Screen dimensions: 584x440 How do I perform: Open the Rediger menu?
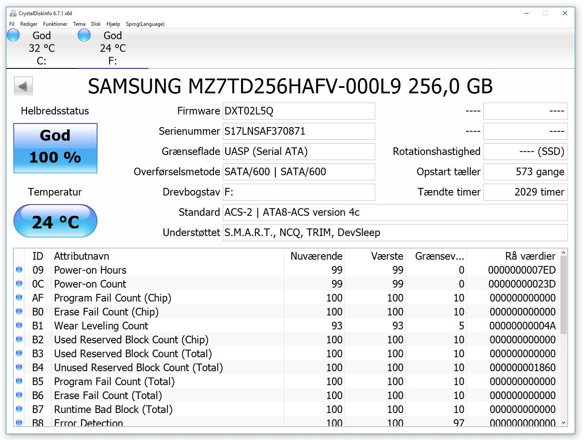[29, 24]
